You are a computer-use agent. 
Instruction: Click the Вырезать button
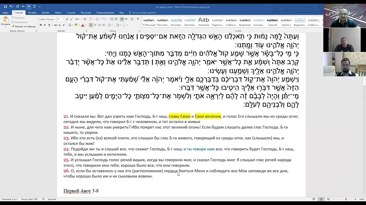18,18
